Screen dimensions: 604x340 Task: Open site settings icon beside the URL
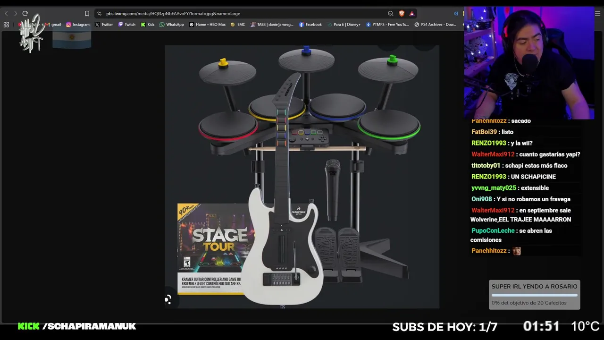point(99,14)
